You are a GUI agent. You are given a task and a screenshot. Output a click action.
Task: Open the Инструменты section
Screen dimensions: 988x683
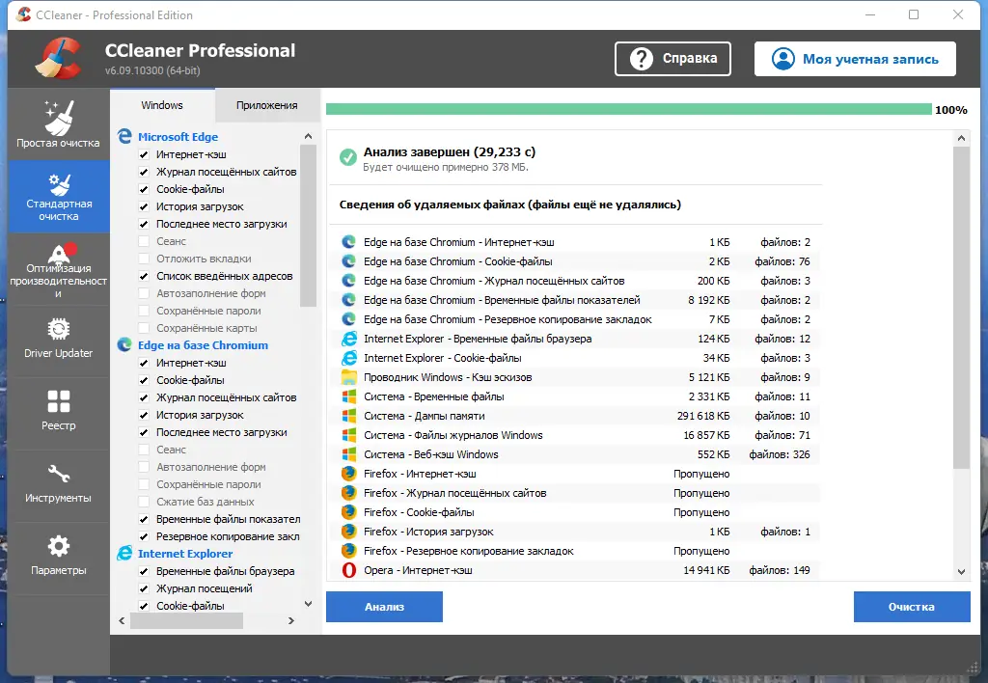coord(58,486)
